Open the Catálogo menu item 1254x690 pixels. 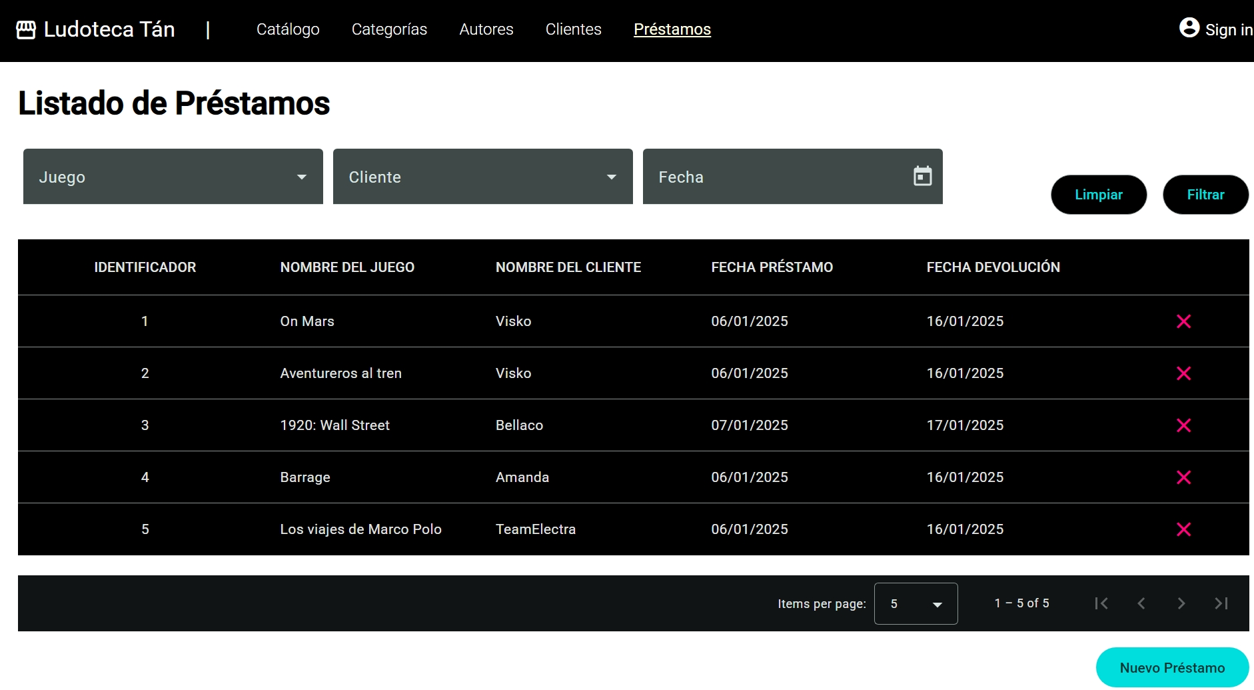coord(288,29)
